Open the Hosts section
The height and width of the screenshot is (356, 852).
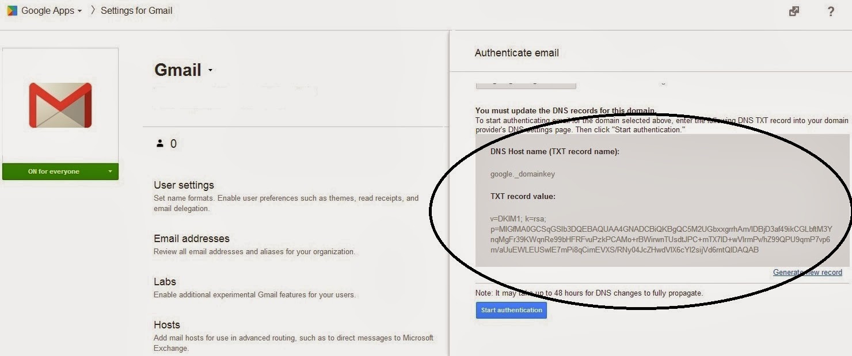tap(167, 325)
